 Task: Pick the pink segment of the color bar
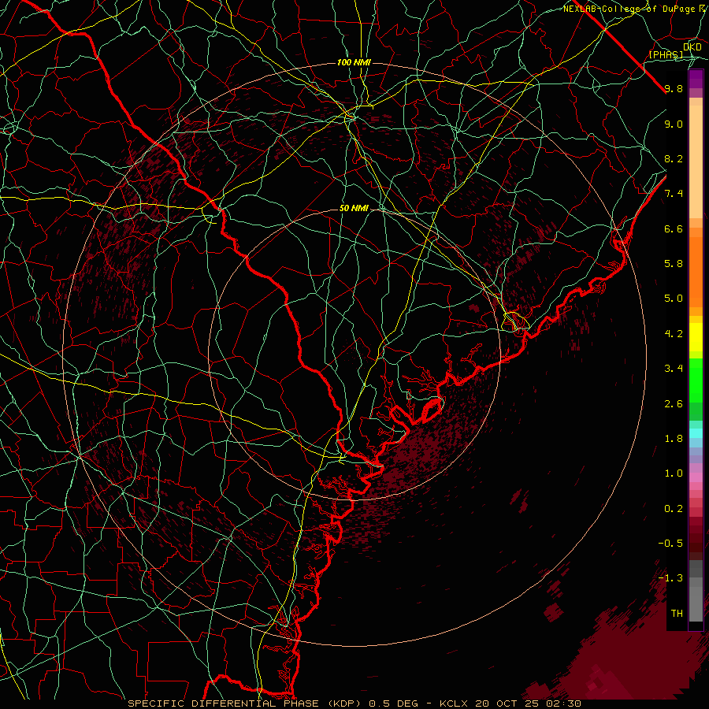coord(696,477)
